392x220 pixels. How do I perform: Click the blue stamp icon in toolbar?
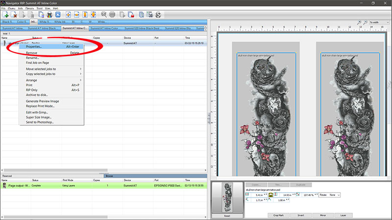[x=58, y=15]
